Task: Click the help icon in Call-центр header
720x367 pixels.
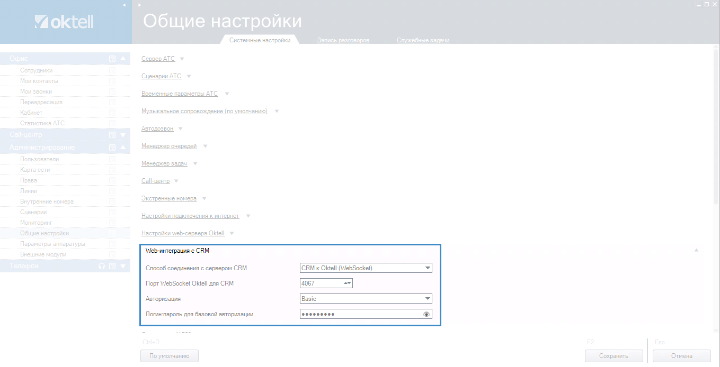Action: 112,135
